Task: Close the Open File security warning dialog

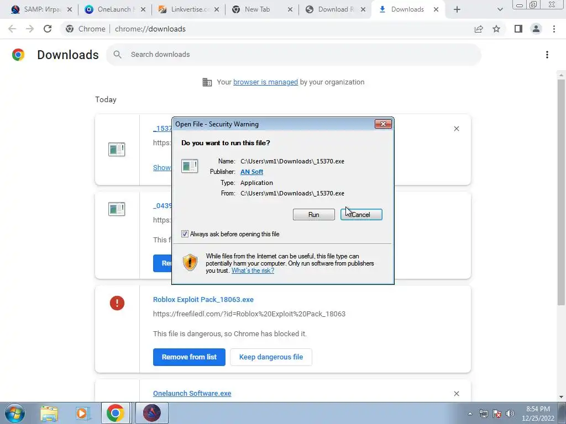Action: click(x=383, y=124)
